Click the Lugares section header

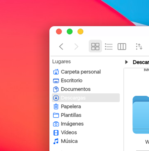(61, 62)
